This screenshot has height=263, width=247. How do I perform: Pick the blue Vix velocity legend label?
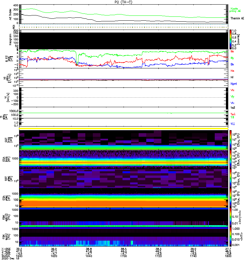click(233, 103)
